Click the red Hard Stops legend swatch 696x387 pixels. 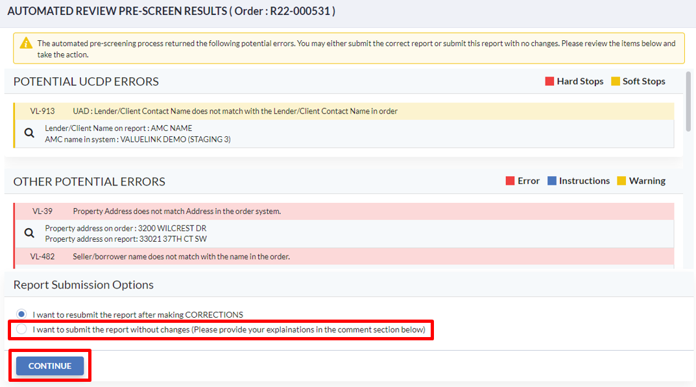549,81
